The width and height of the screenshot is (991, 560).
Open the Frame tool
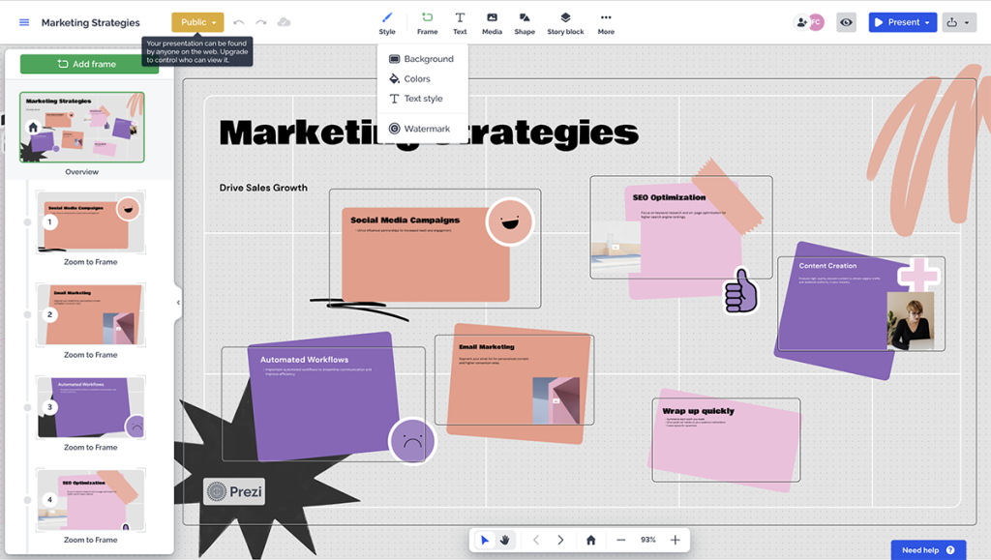(x=427, y=21)
